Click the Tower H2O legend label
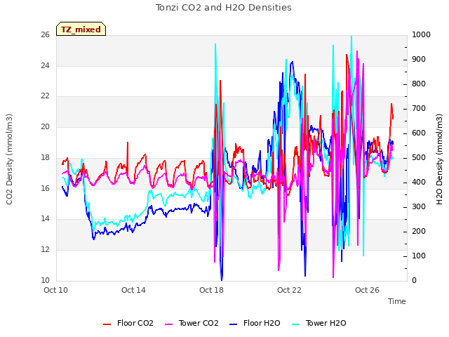The height and width of the screenshot is (337, 449). click(326, 323)
